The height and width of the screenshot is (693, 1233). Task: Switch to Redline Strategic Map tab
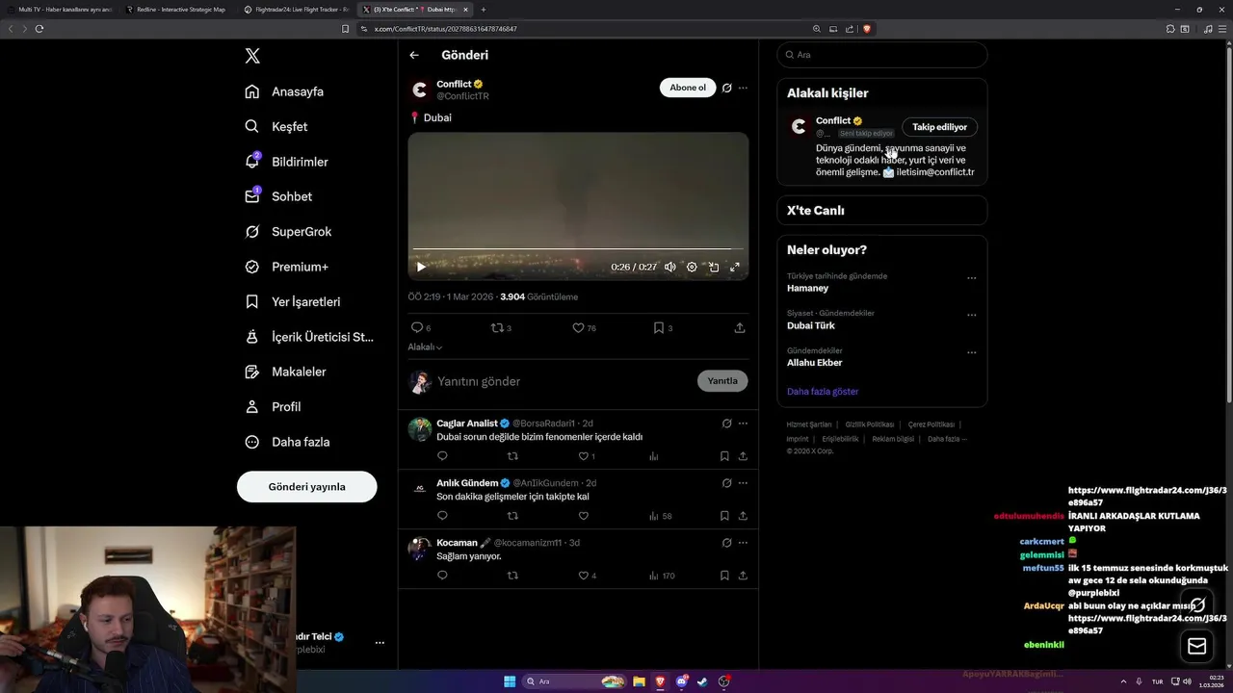(178, 10)
